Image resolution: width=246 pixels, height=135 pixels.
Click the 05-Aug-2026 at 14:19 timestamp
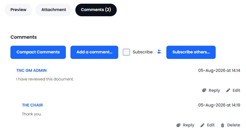(x=219, y=105)
